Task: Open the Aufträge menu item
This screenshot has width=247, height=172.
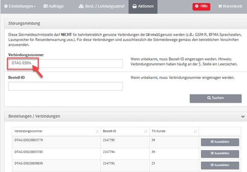Action: coord(53,6)
